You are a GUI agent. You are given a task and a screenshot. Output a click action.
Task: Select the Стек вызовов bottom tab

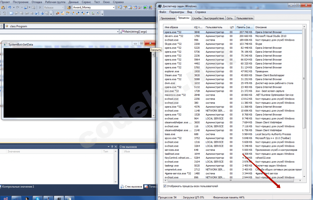point(131,187)
